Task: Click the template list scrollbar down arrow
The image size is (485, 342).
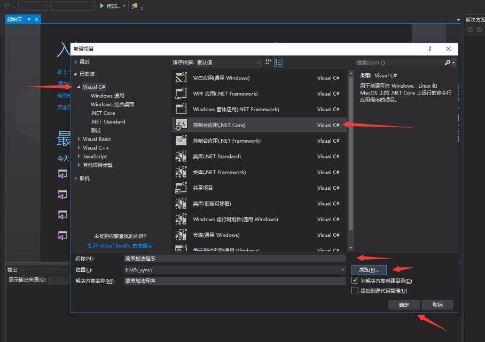Action: (x=351, y=247)
